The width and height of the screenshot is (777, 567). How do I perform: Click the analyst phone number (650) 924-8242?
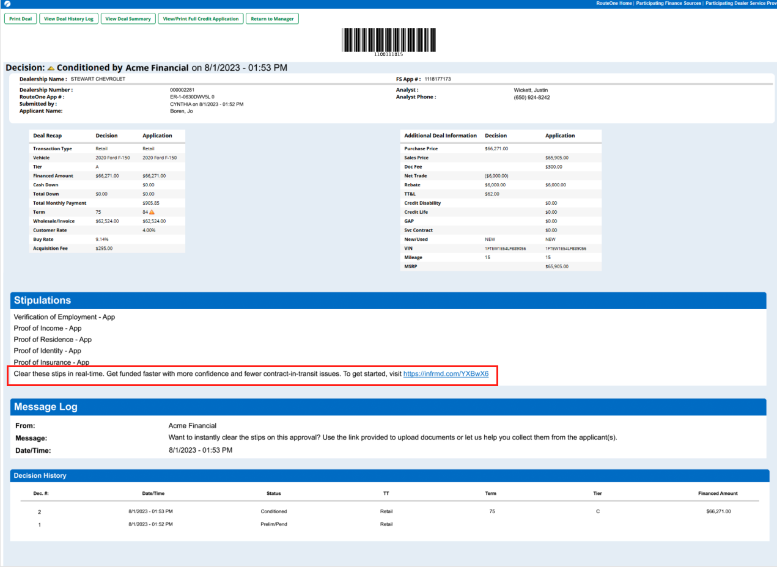(x=531, y=97)
